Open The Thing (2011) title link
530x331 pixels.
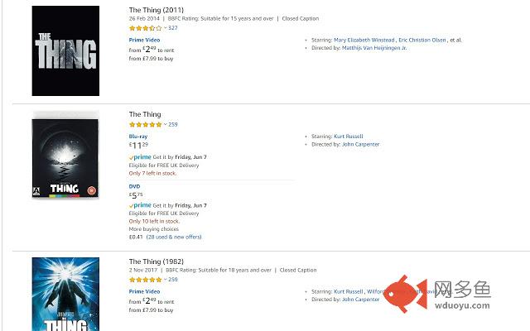157,10
